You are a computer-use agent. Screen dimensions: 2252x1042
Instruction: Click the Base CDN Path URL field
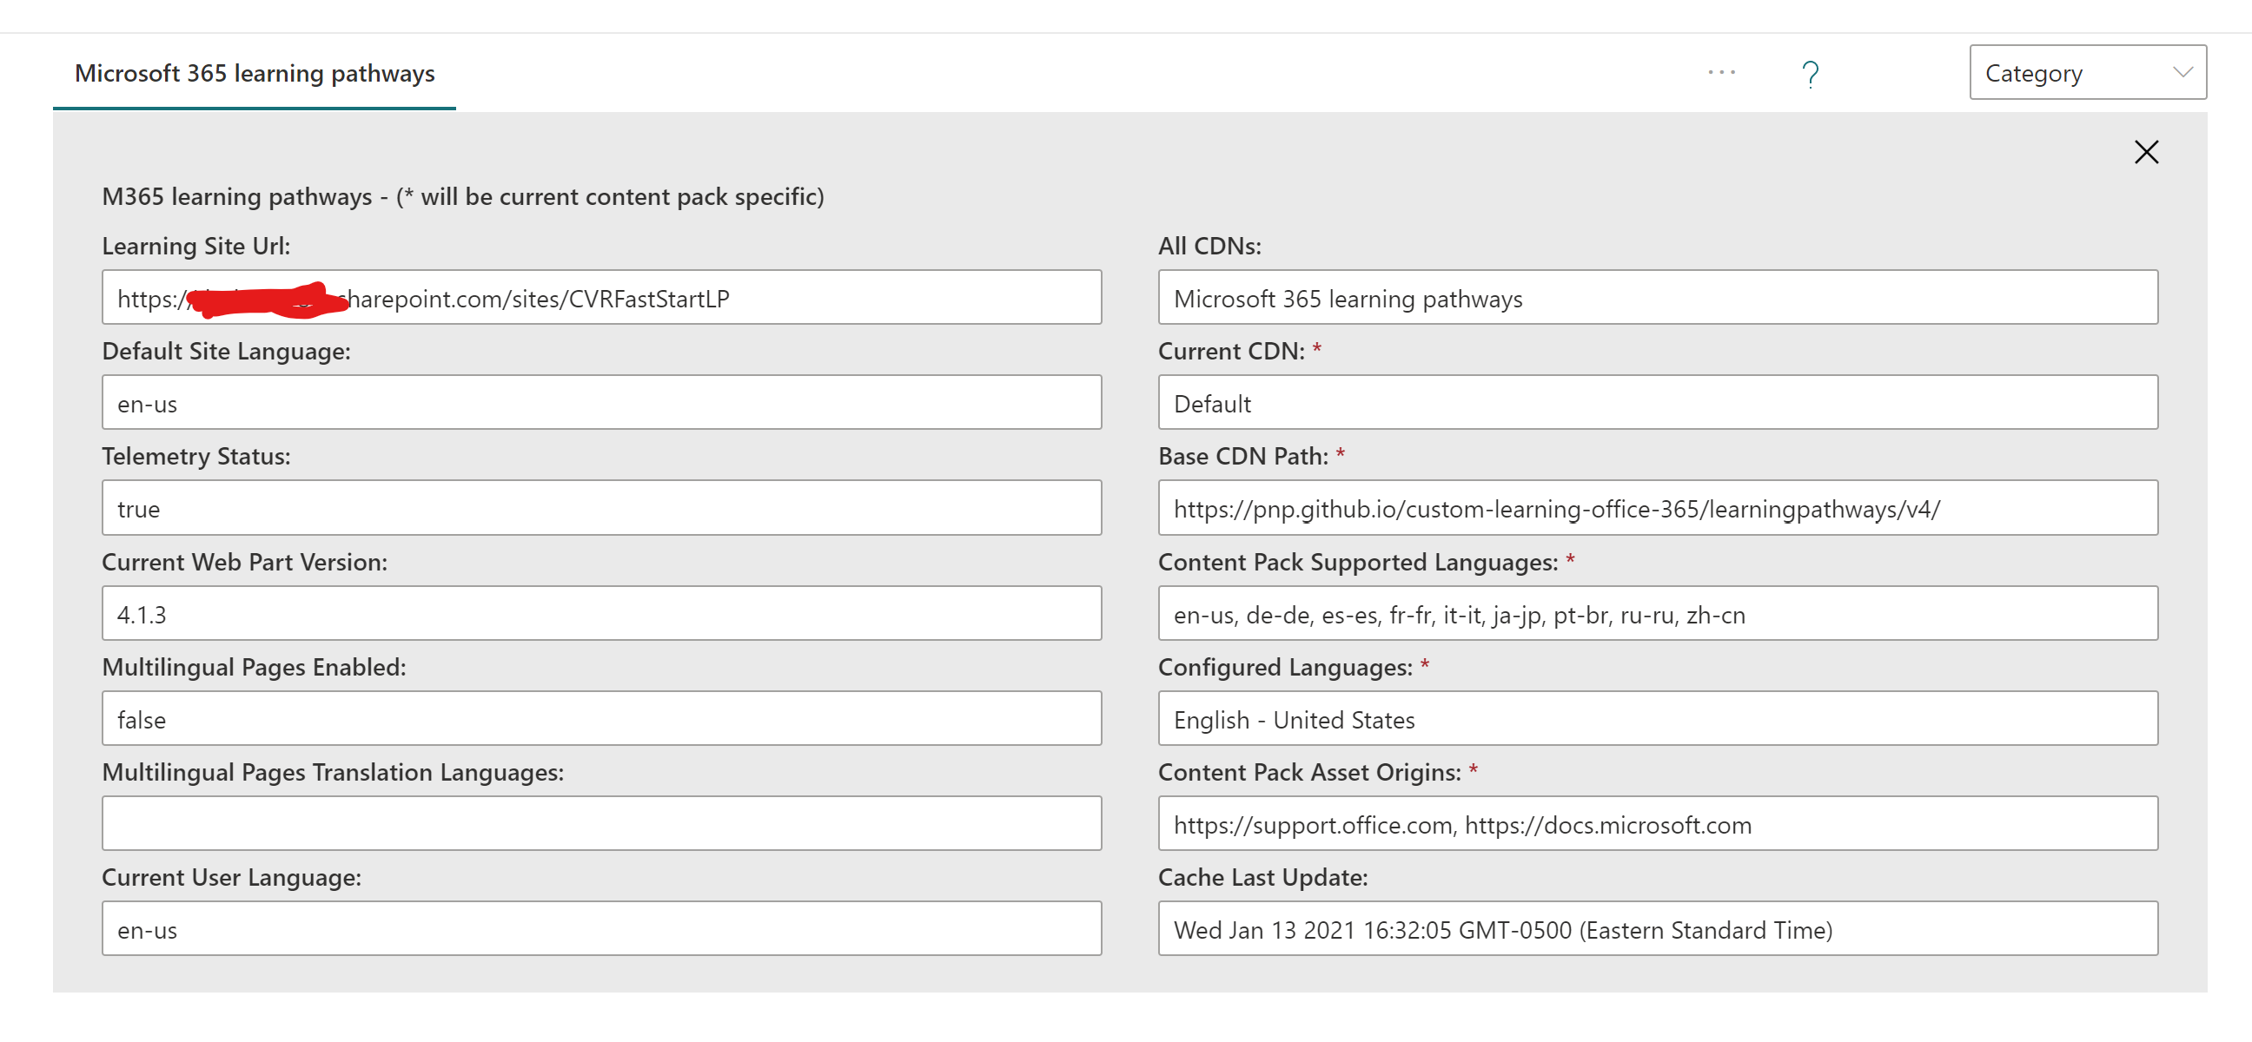tap(1659, 507)
